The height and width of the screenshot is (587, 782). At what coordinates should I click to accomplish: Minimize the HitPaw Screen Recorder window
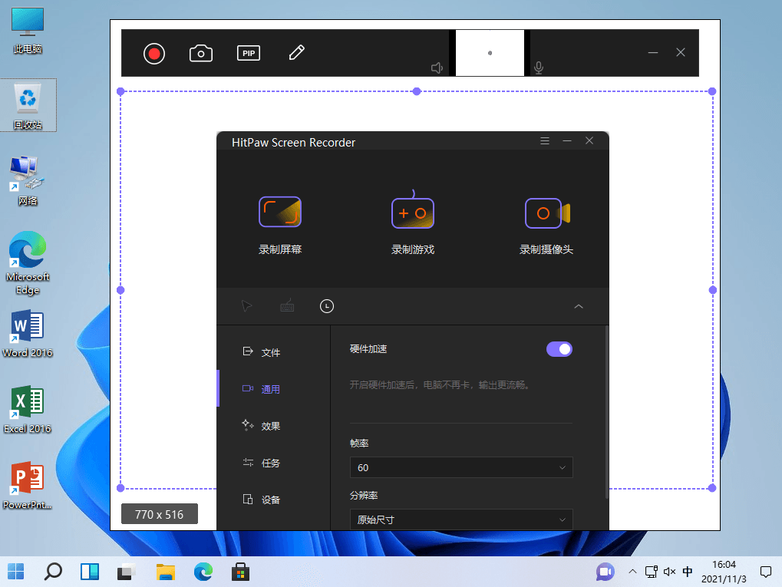[567, 141]
